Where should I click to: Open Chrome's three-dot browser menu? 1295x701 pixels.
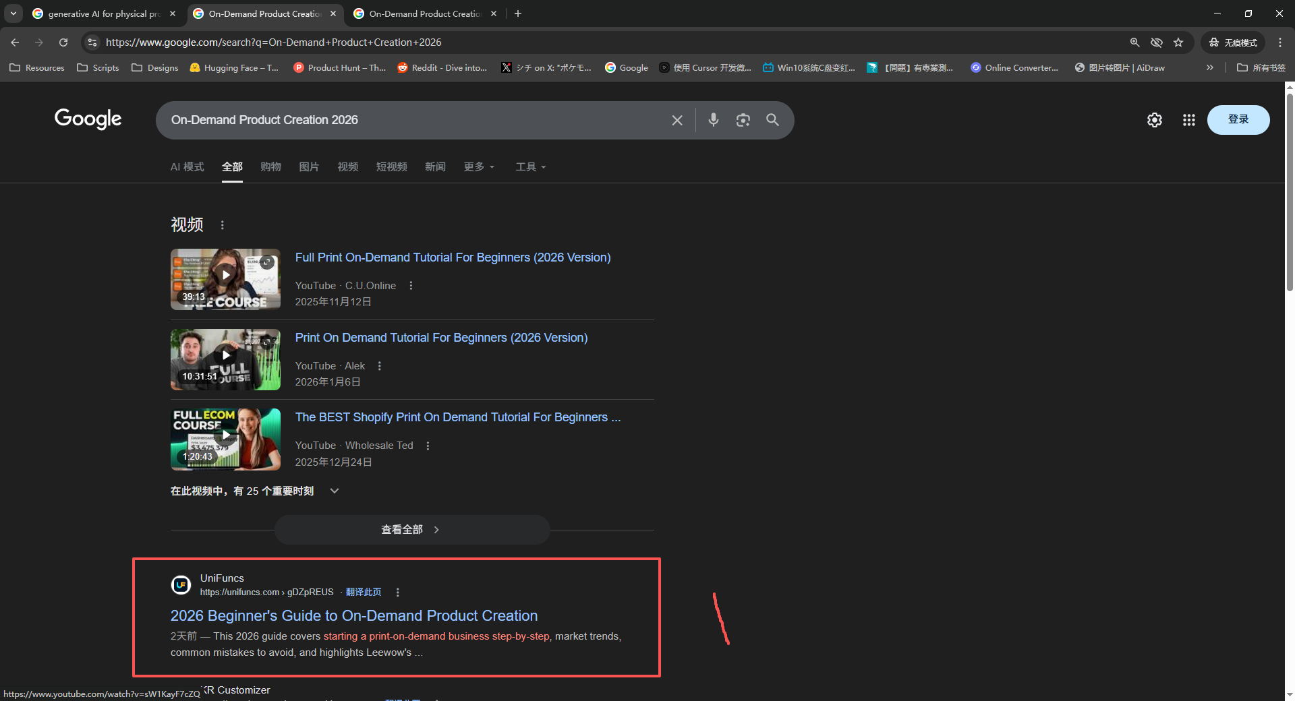(1280, 42)
